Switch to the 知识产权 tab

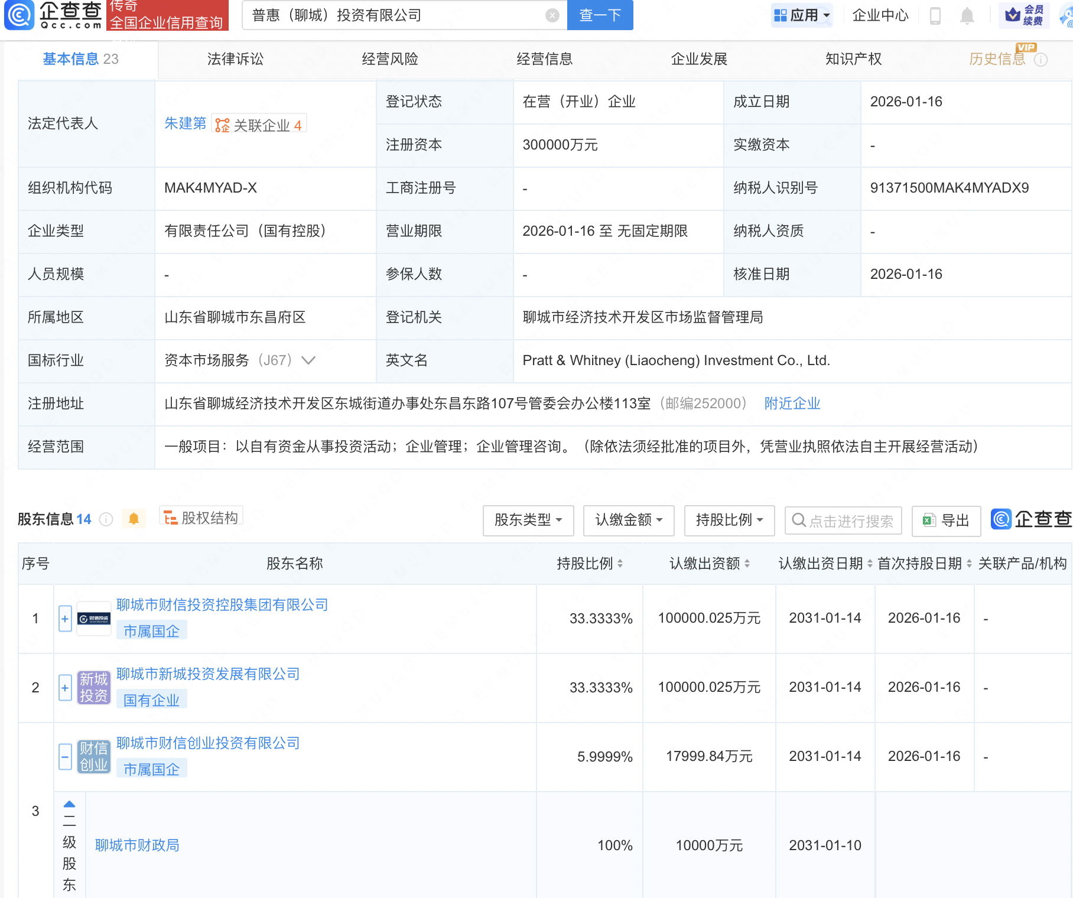[853, 59]
